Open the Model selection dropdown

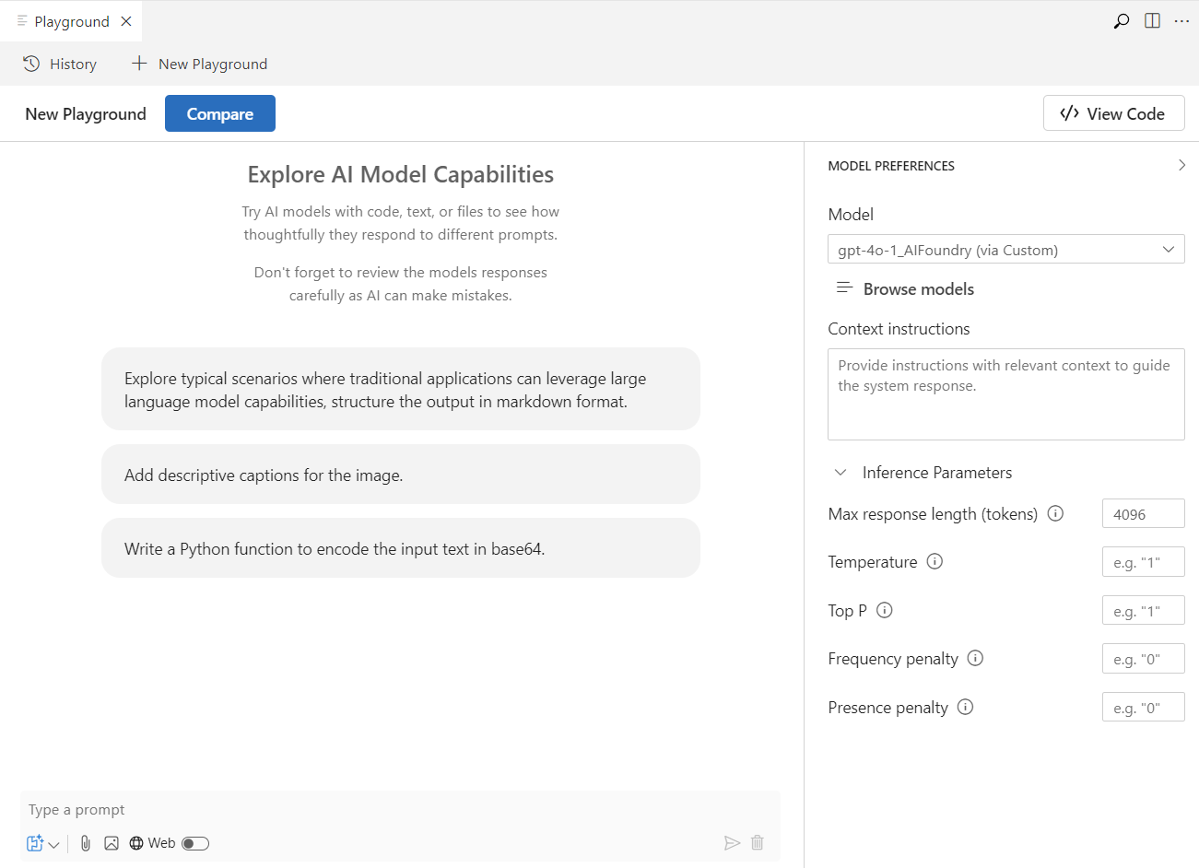1006,250
